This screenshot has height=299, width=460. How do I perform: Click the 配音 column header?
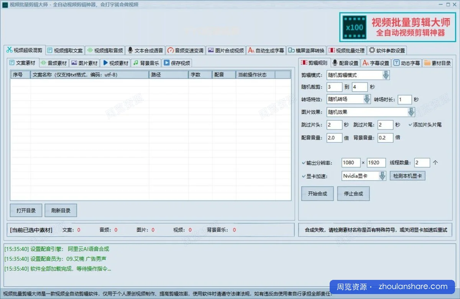(x=224, y=75)
